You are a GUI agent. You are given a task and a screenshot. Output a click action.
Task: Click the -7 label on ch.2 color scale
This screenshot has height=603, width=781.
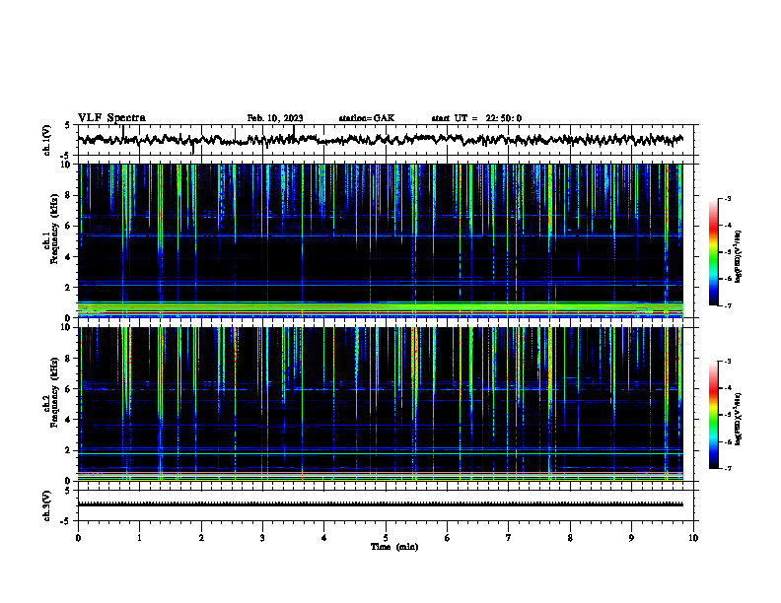[727, 468]
